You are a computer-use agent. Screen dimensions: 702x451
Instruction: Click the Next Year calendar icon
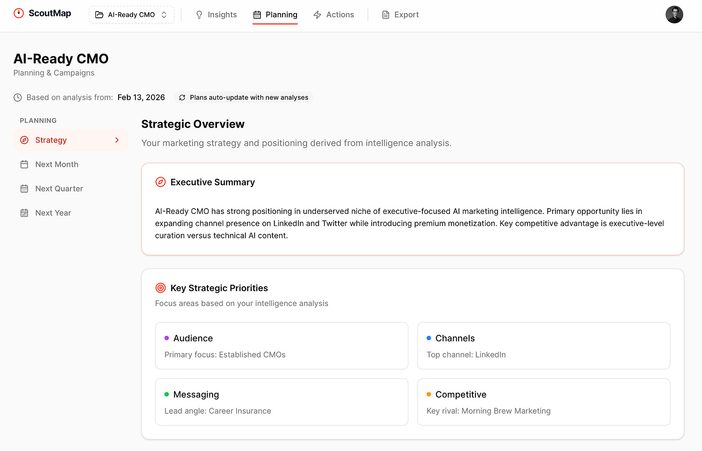[x=25, y=213]
